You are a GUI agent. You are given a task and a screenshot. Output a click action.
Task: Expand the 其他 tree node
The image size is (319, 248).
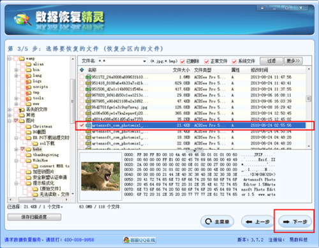[10, 115]
